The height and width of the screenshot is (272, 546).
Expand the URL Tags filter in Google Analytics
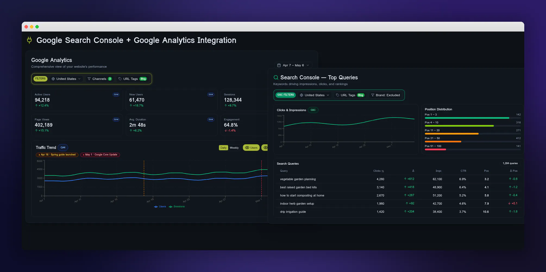133,79
